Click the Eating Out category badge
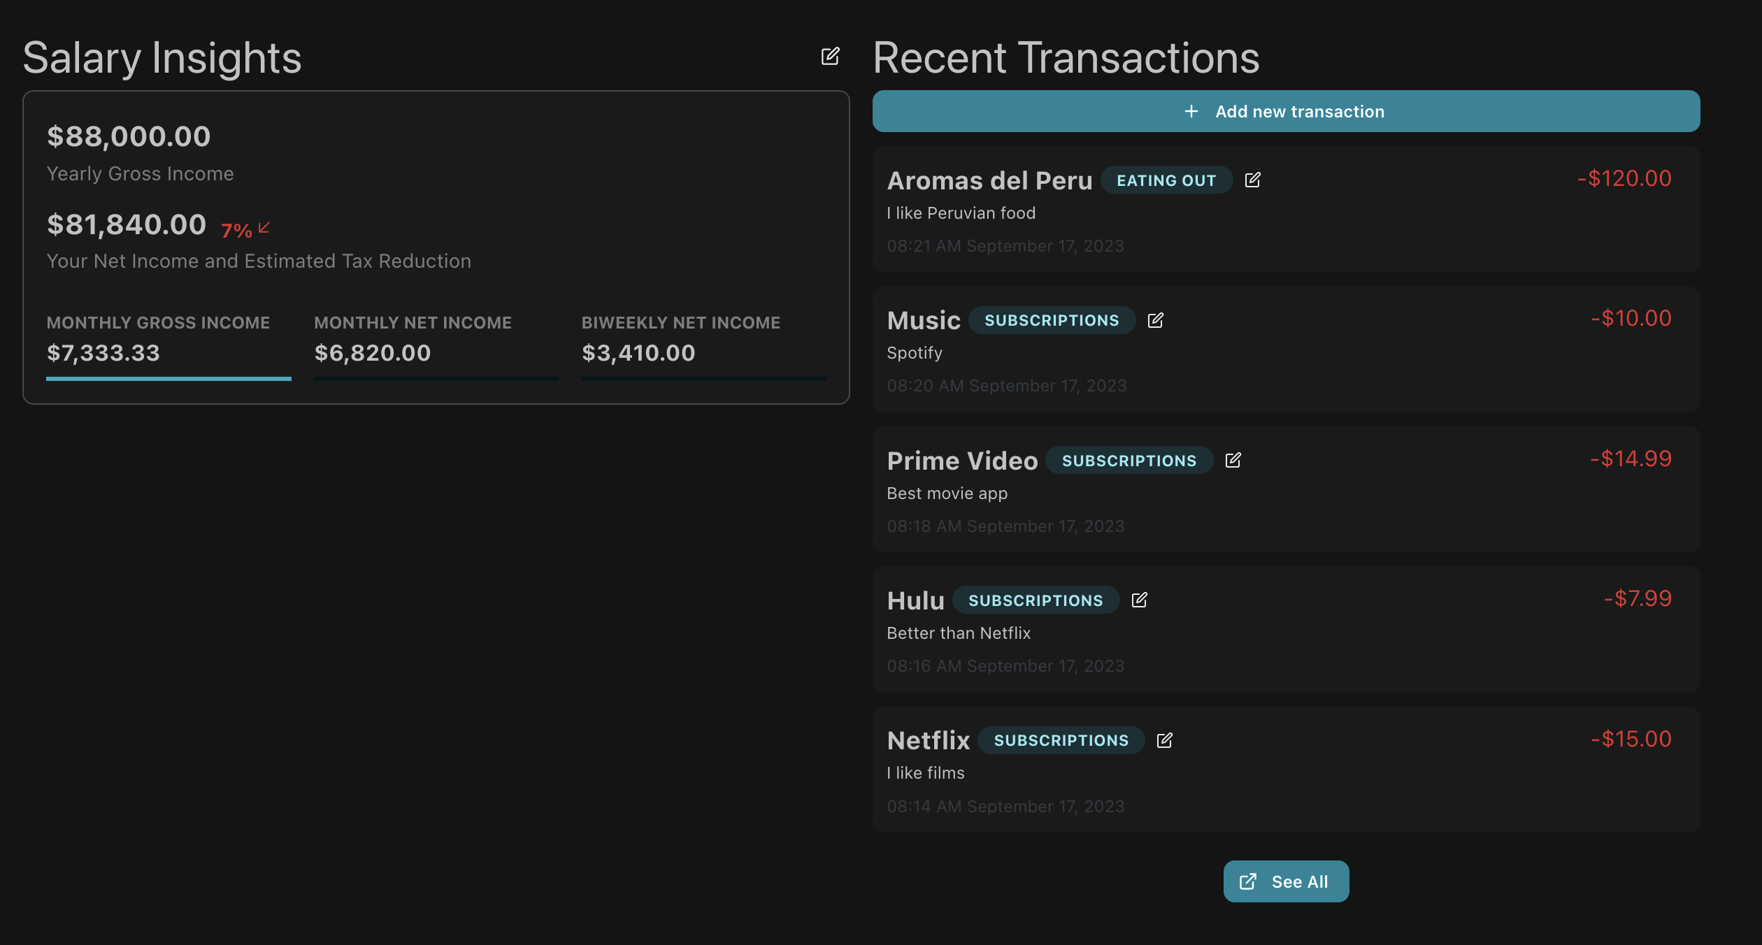The width and height of the screenshot is (1762, 945). 1166,180
